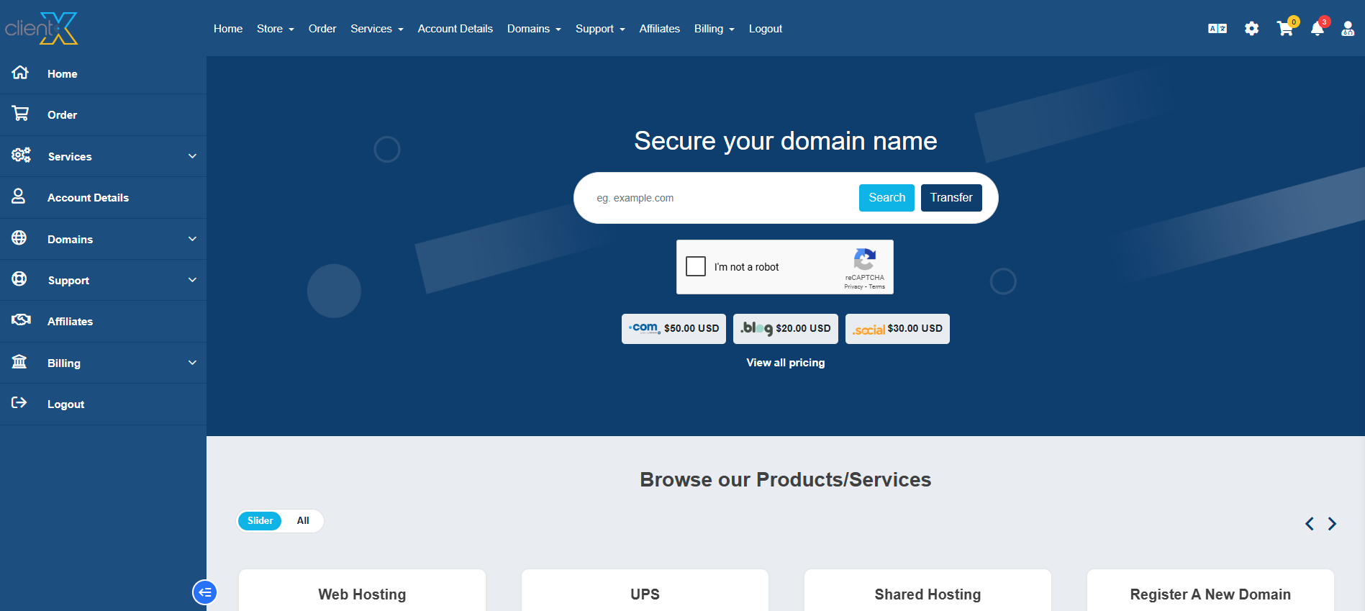
Task: Open Account Details in top navigation
Action: pos(455,29)
